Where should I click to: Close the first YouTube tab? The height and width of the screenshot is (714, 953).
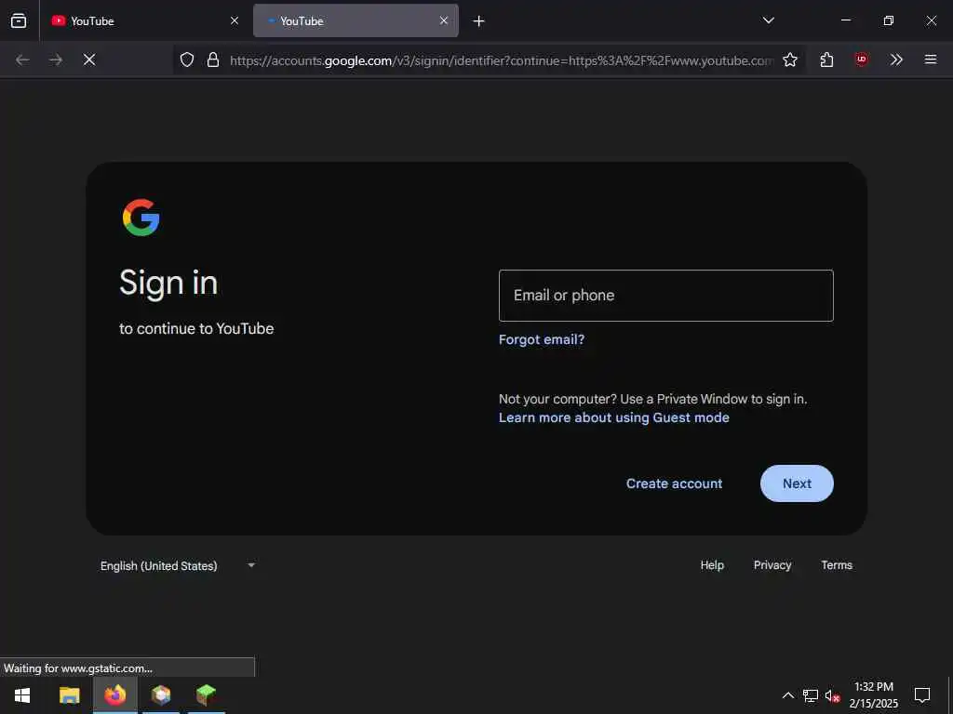coord(235,20)
